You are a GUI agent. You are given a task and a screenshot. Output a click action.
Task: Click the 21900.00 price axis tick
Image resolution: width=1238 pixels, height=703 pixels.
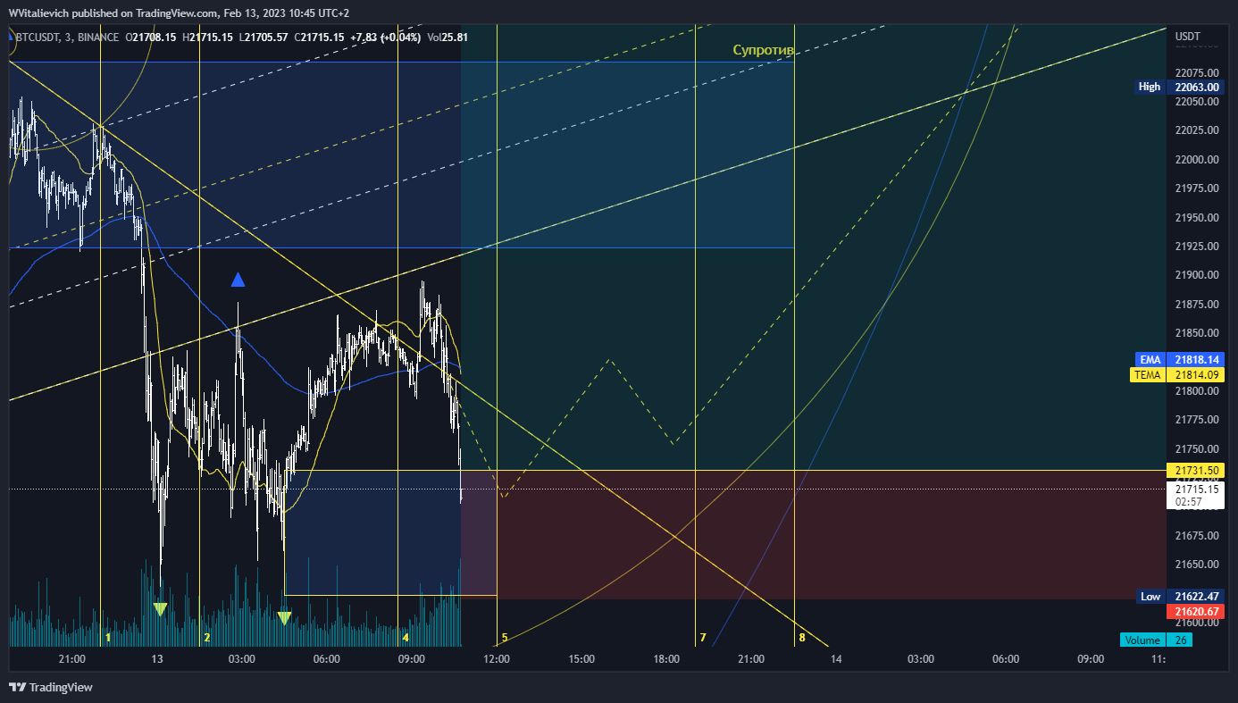[1197, 275]
